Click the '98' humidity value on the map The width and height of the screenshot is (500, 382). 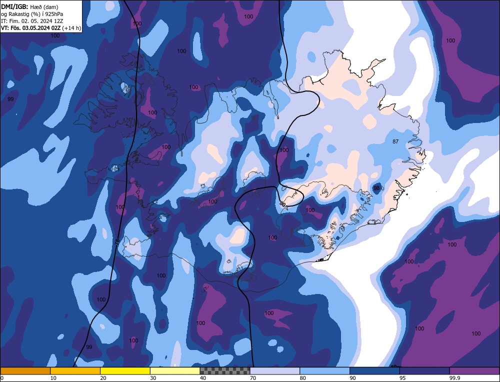[x=376, y=188]
